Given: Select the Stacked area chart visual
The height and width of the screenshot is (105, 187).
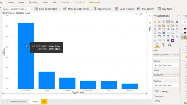Looking at the screenshot, I should pyautogui.click(x=164, y=25).
